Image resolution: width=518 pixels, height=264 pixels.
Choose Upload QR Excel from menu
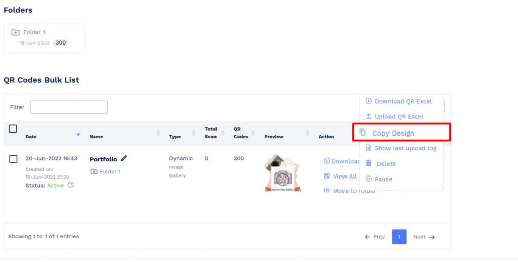point(399,116)
